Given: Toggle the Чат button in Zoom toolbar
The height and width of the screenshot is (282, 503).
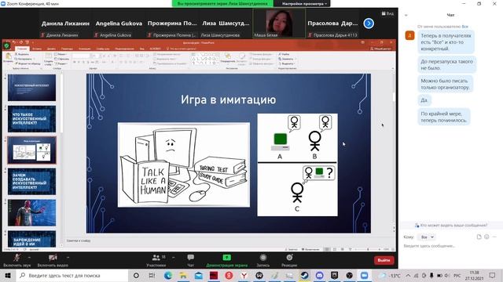Looking at the screenshot, I should (x=190, y=260).
